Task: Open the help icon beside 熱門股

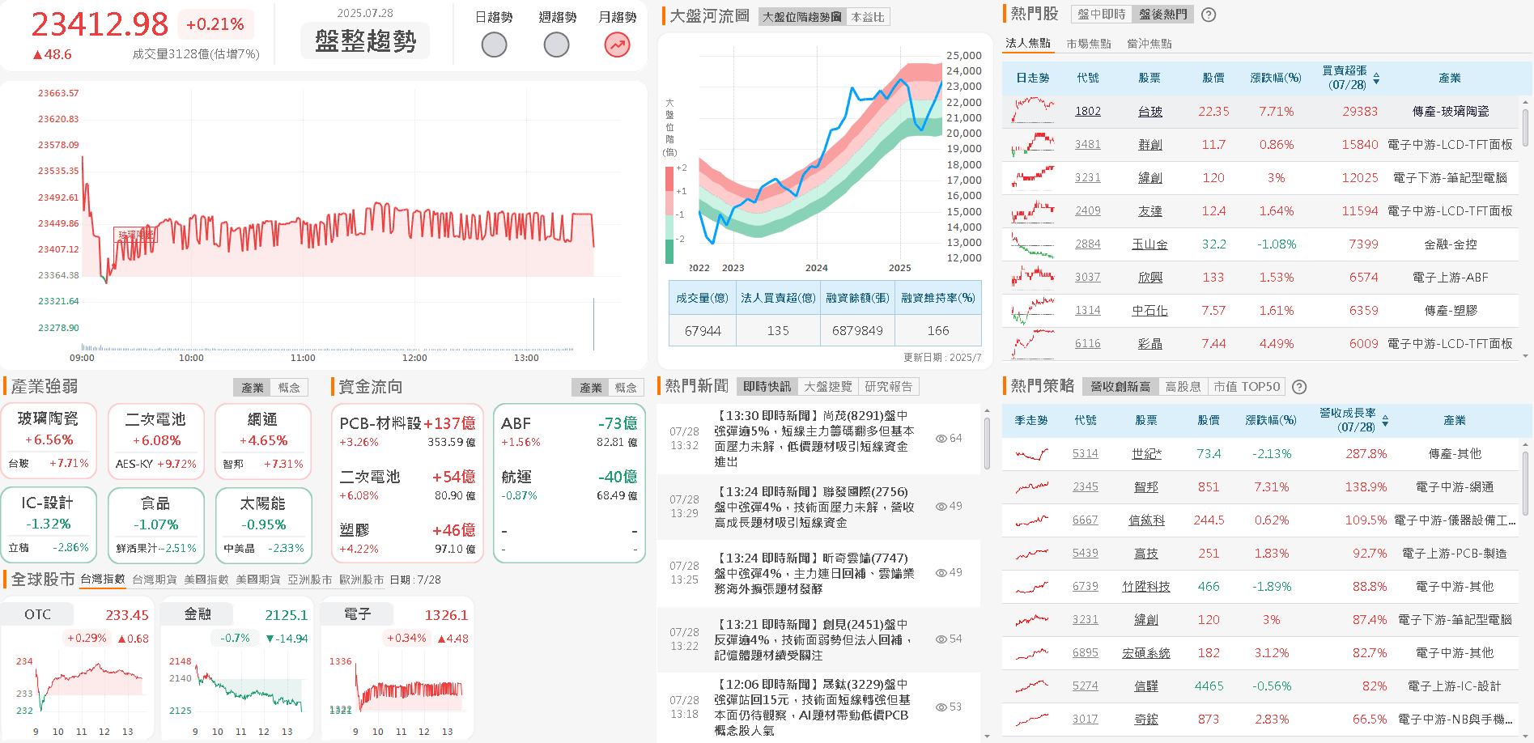Action: (1208, 15)
